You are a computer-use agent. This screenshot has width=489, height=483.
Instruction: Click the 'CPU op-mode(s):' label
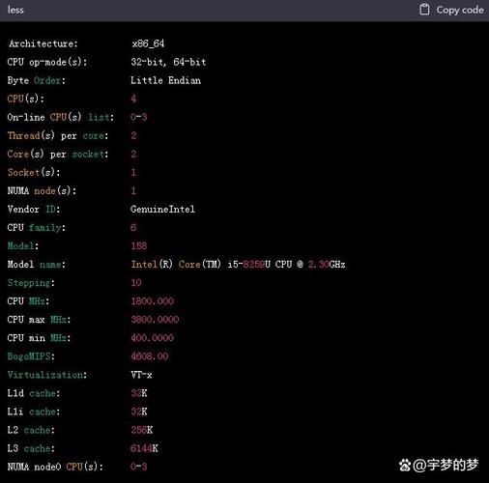point(47,62)
